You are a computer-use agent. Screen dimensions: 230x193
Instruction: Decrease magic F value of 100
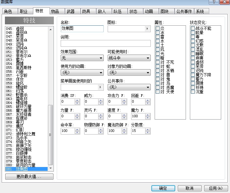147,118
